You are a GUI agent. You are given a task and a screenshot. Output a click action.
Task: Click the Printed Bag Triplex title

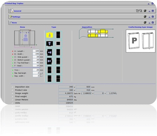click(14, 3)
